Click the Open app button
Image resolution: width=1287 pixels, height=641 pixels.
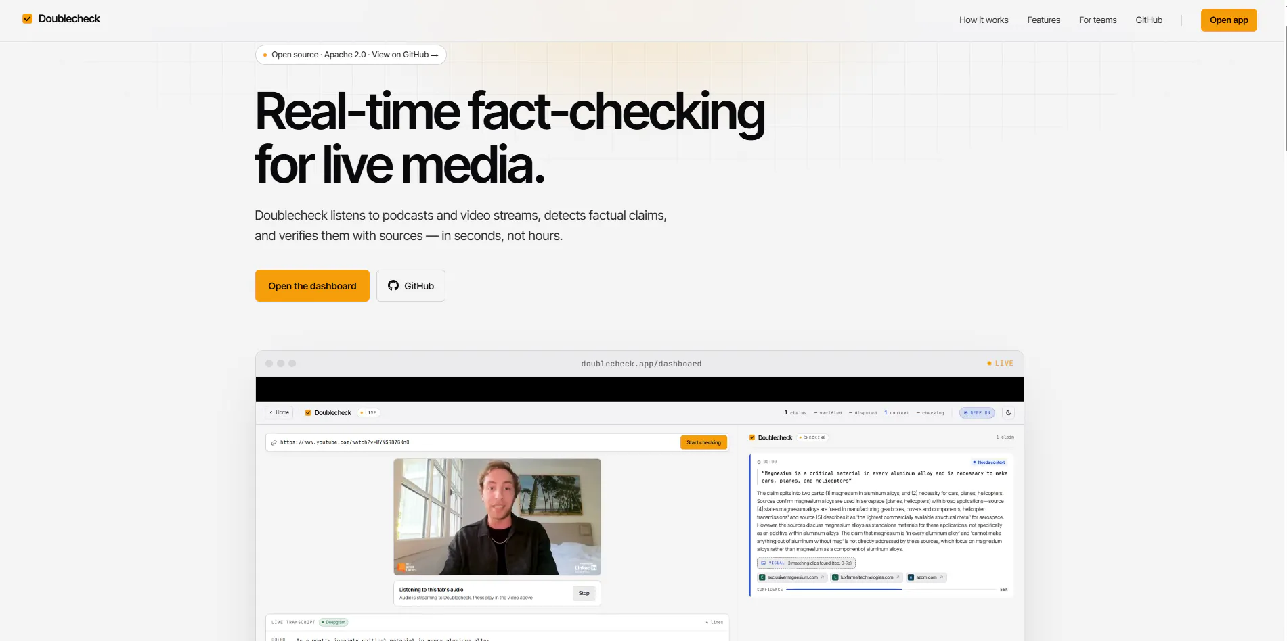click(x=1229, y=20)
